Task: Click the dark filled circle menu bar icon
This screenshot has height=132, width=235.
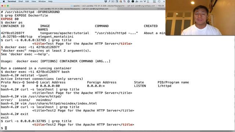Action: [x=133, y=1]
